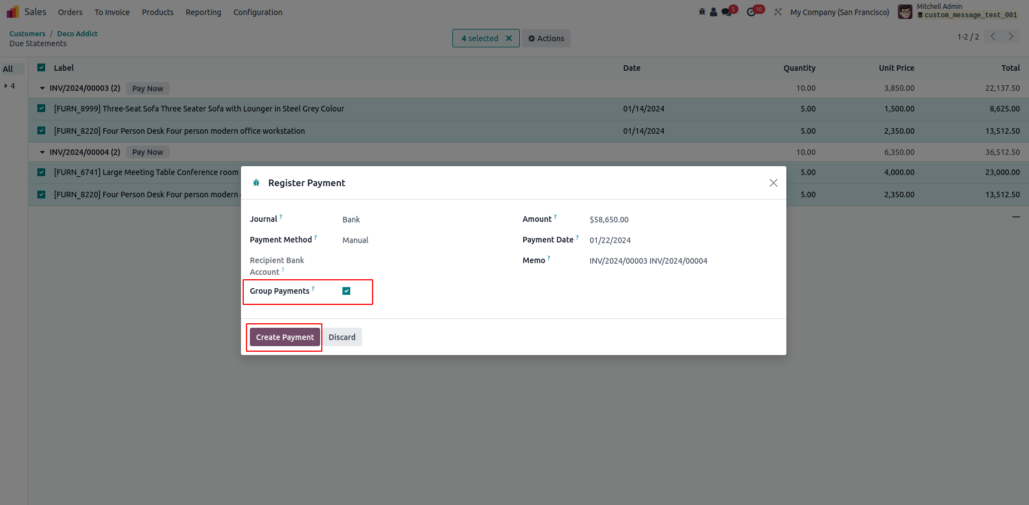Click Mitchell Admin avatar
1029x505 pixels.
905,12
